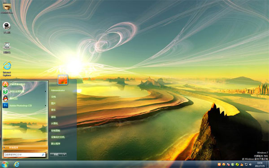This screenshot has height=168, width=269.
Task: Click the network connection tray icon
Action: [246, 164]
